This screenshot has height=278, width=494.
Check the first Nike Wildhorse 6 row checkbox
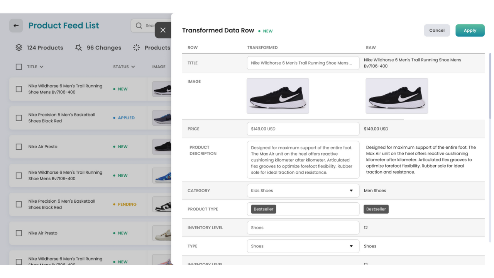[x=19, y=89]
